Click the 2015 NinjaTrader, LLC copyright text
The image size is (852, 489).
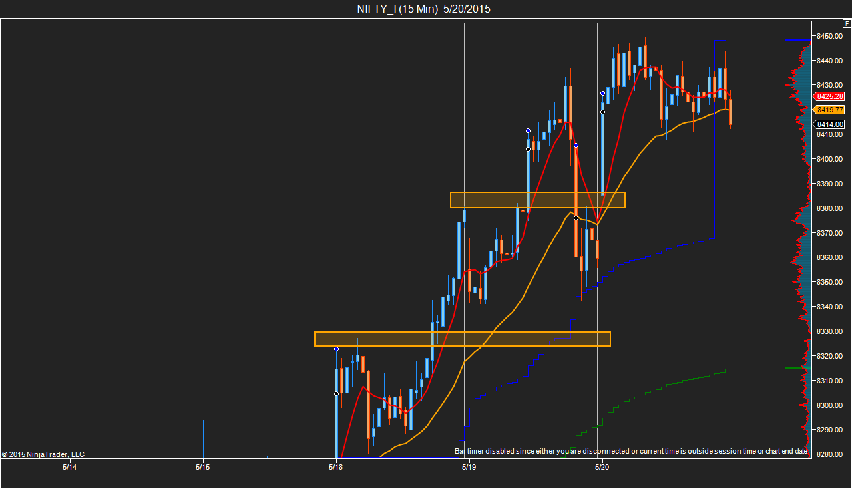[x=43, y=454]
